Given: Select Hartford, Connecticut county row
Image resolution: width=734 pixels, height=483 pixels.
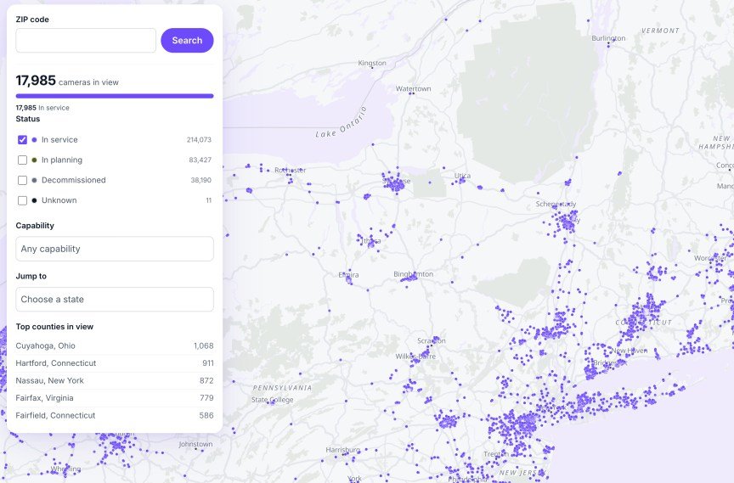Looking at the screenshot, I should pos(115,362).
